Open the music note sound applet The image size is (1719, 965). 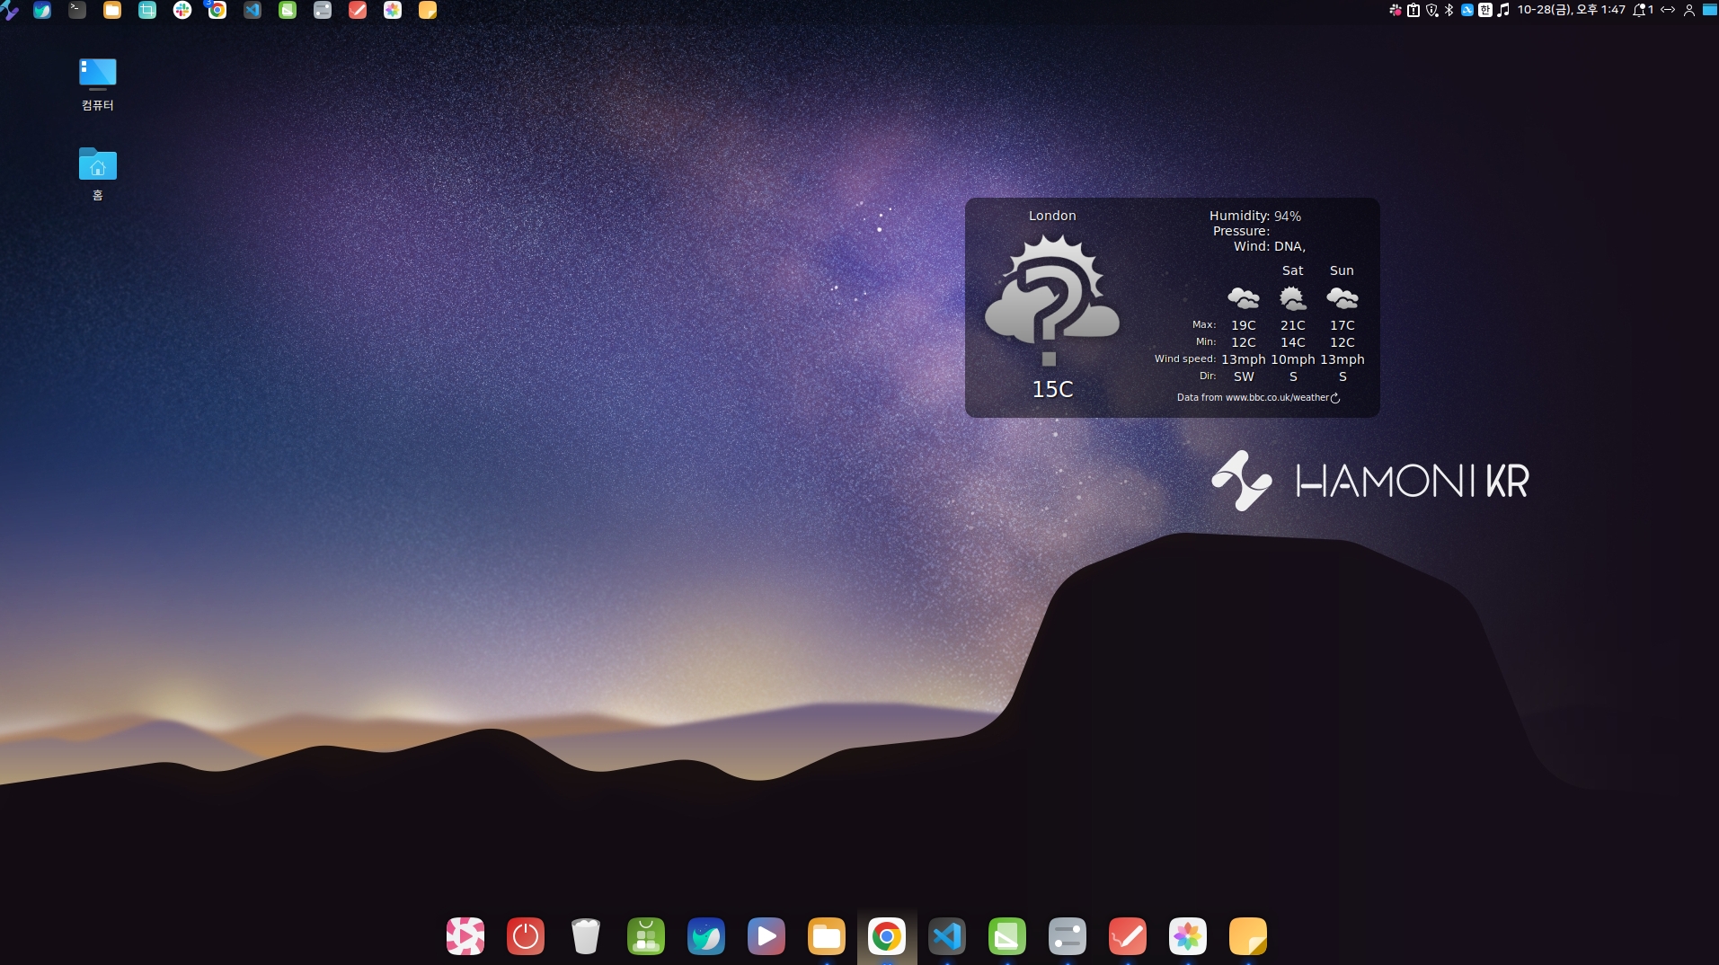[x=1502, y=11]
